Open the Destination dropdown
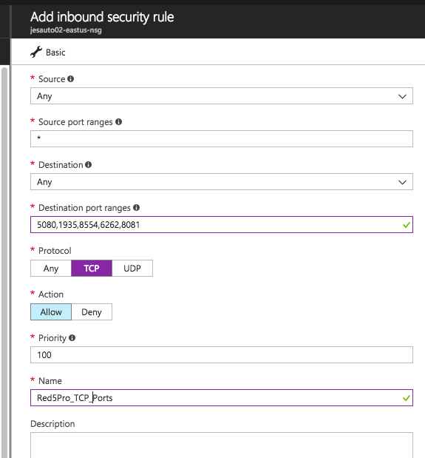 222,182
